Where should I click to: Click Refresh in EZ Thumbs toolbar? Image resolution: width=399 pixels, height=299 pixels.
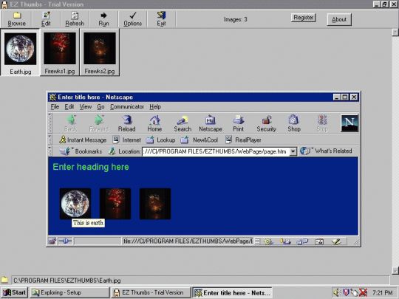point(75,19)
